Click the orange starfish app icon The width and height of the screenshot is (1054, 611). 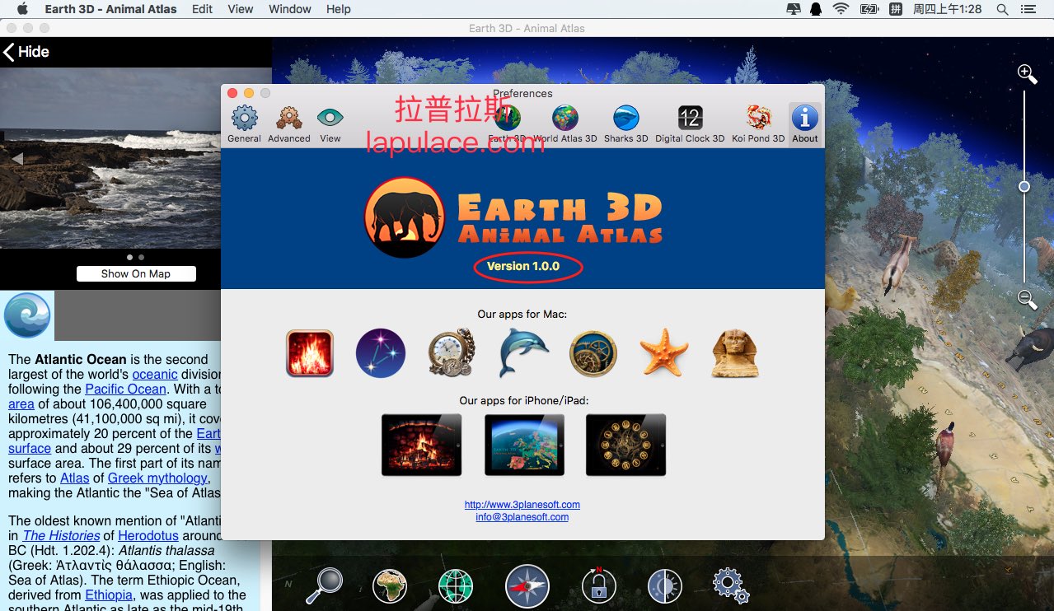click(x=664, y=353)
